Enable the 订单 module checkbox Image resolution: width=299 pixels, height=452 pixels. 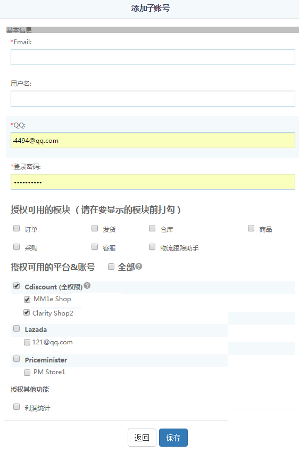[x=16, y=228]
